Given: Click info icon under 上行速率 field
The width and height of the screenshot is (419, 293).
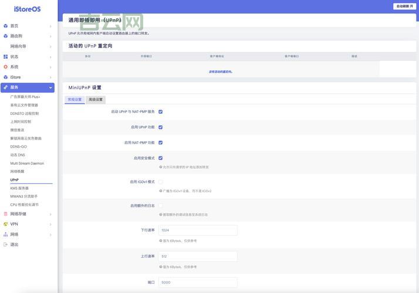Looking at the screenshot, I should click(161, 267).
